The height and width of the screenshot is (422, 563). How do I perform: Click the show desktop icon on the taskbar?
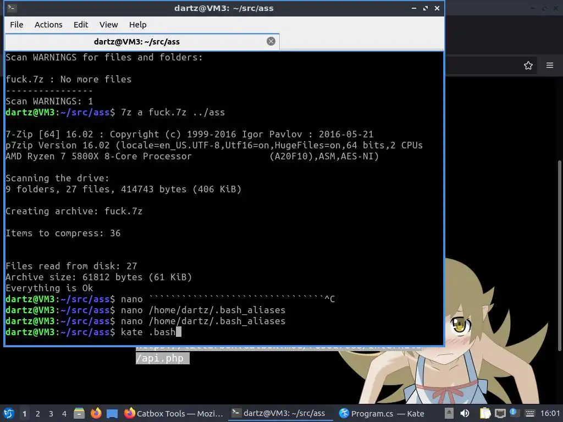[x=112, y=413]
